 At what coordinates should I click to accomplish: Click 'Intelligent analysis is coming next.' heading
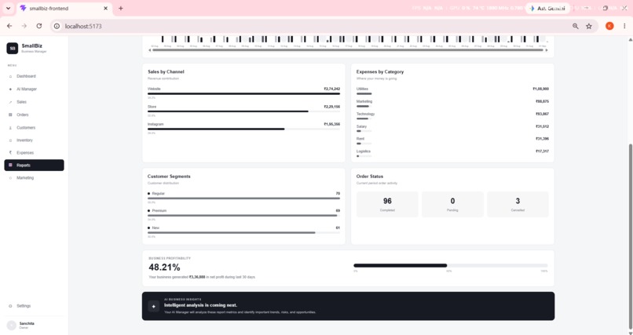pyautogui.click(x=200, y=305)
